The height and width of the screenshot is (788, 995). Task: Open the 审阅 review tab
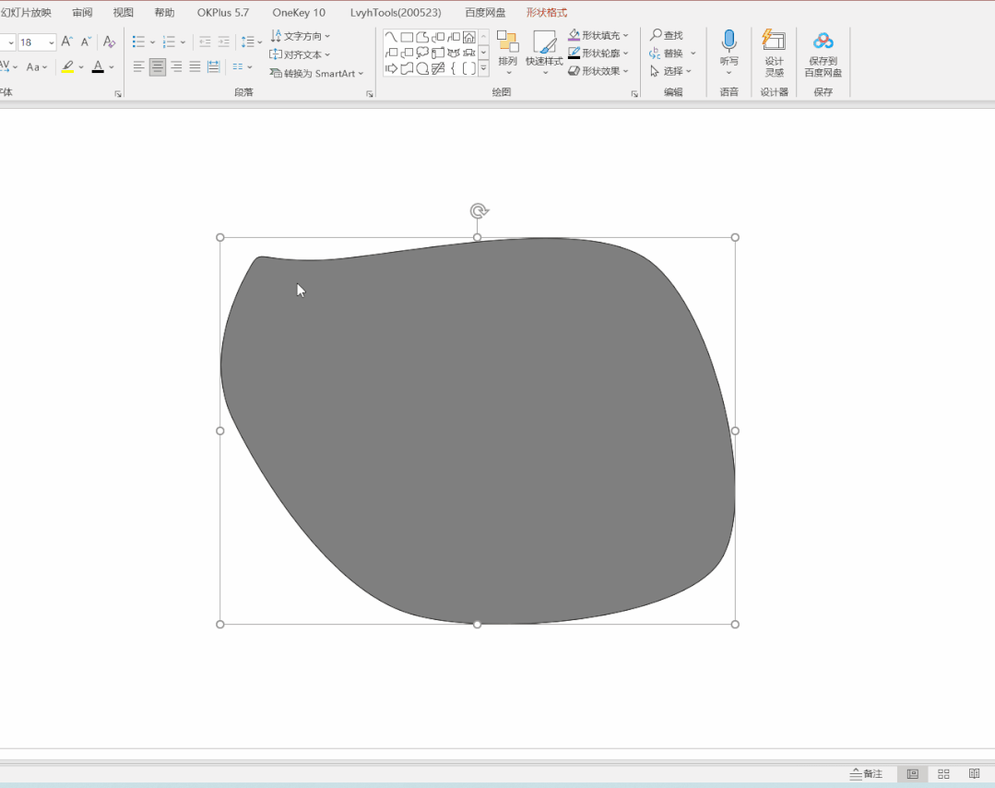coord(82,13)
